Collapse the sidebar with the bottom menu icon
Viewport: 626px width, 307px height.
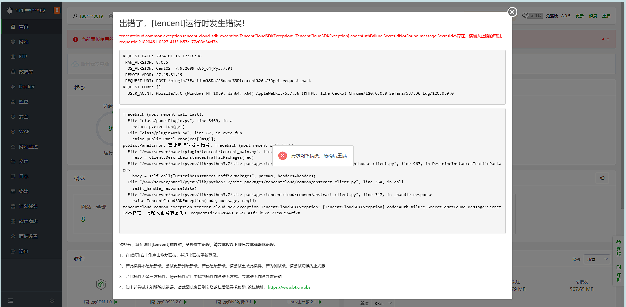(x=11, y=301)
